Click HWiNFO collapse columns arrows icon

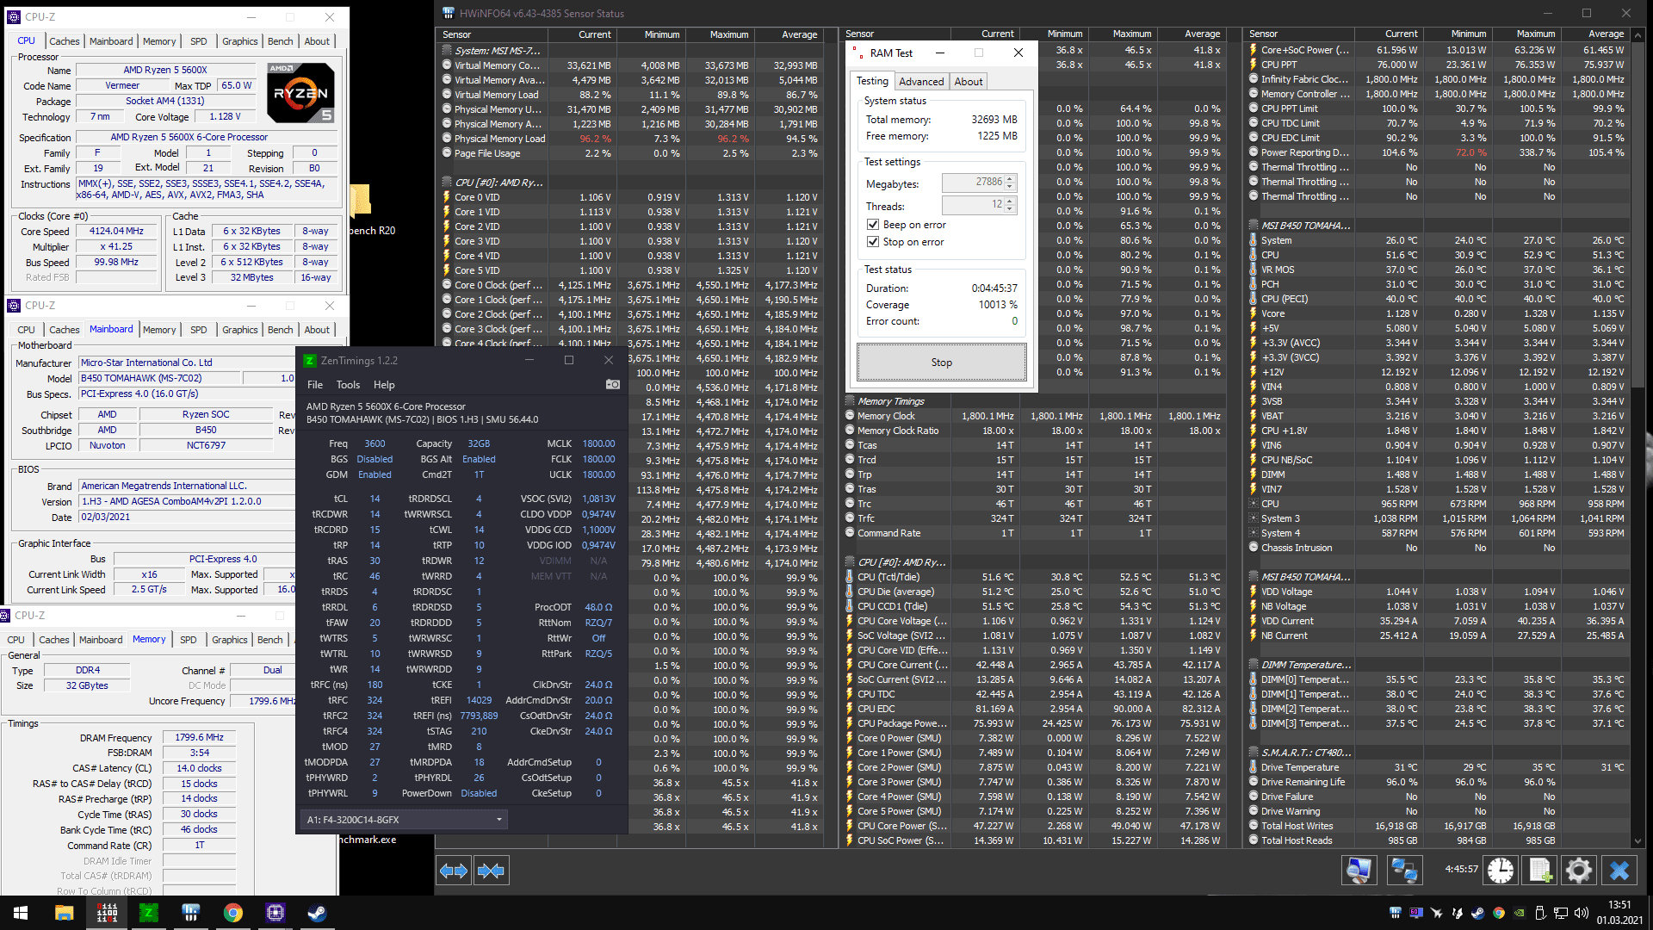click(x=491, y=871)
